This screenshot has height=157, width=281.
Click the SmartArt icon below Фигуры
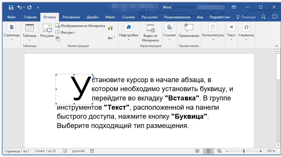58,39
